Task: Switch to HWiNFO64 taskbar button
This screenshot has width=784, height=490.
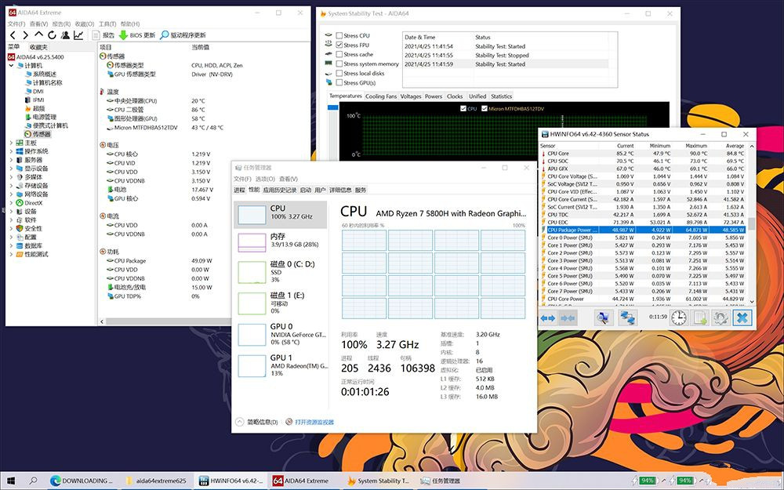Action: [230, 481]
